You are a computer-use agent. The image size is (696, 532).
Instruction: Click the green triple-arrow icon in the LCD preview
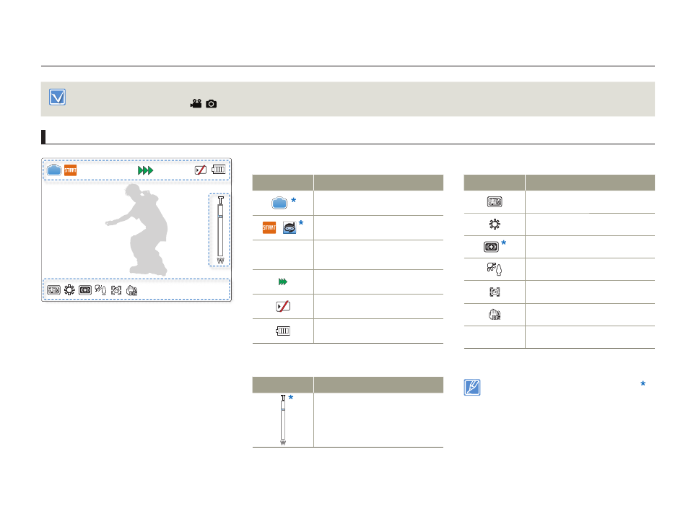146,170
